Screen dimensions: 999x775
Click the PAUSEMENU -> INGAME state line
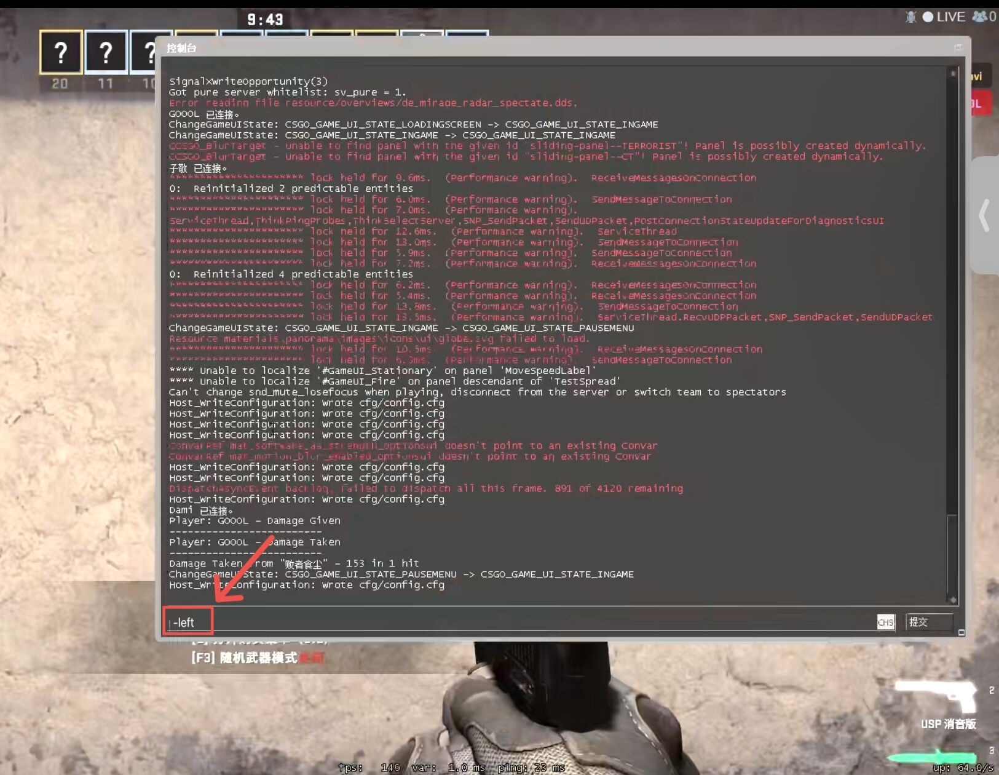(401, 574)
